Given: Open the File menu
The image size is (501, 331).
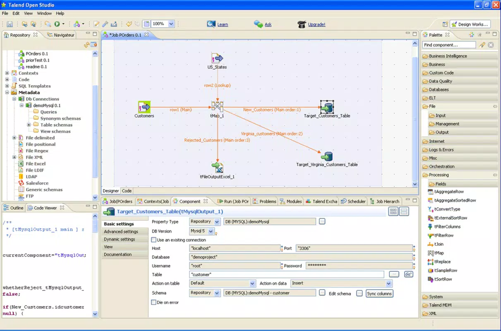Looking at the screenshot, I should (5, 13).
